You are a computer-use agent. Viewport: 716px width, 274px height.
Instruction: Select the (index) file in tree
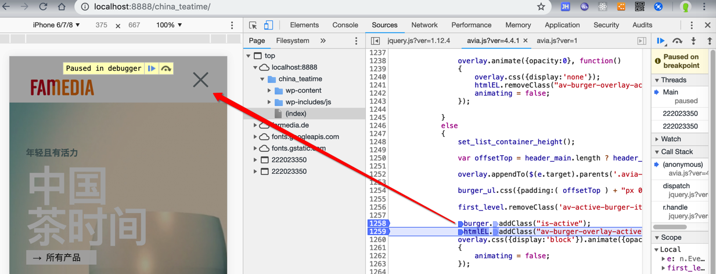pos(296,114)
